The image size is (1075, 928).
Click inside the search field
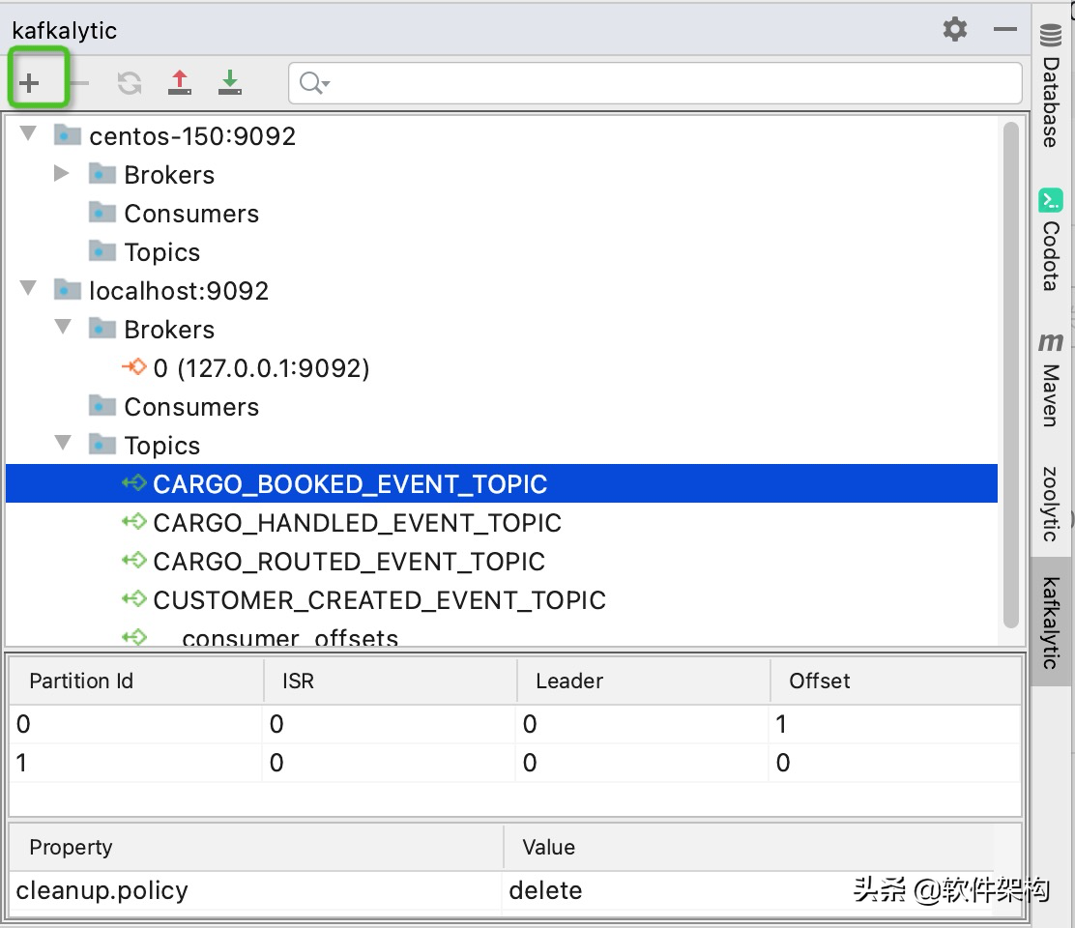click(x=655, y=83)
